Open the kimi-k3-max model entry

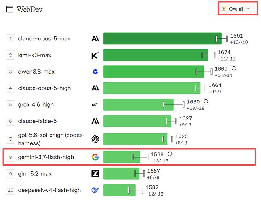34,55
